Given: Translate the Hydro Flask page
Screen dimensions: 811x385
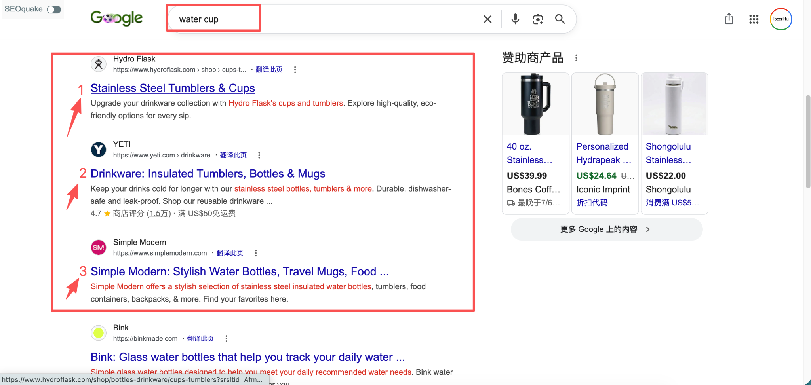Looking at the screenshot, I should [x=269, y=70].
